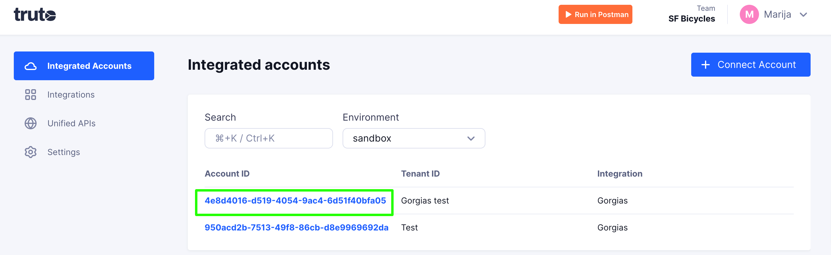Image resolution: width=831 pixels, height=255 pixels.
Task: Go to Unified APIs section
Action: pyautogui.click(x=71, y=123)
